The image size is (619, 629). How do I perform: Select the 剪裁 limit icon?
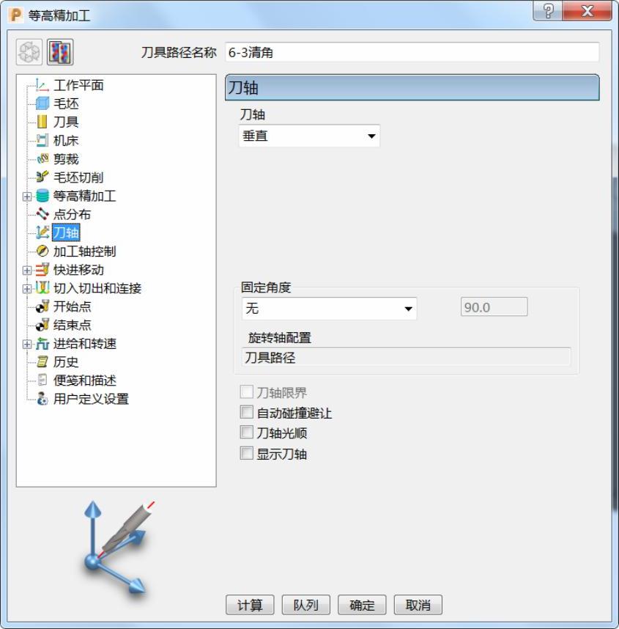[42, 159]
